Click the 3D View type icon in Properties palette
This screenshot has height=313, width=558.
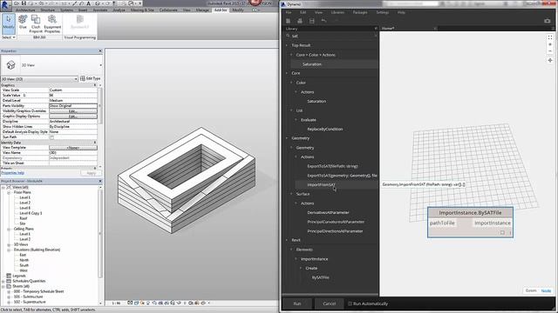(10, 65)
